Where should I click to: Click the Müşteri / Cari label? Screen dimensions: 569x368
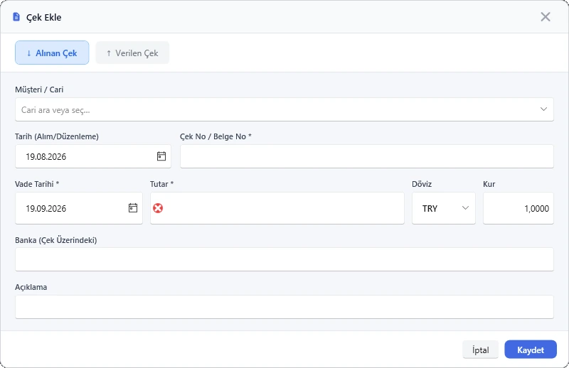[39, 90]
